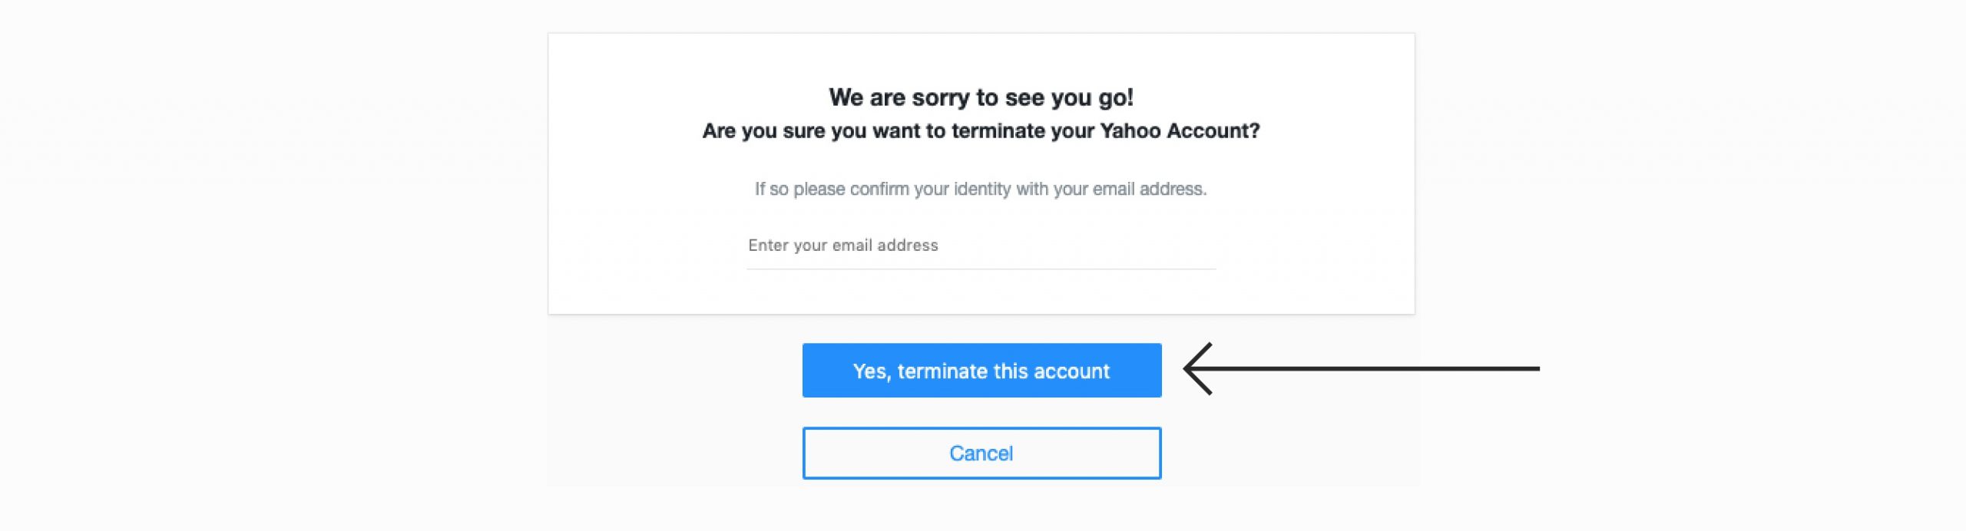Click Cancel to abort account termination
The height and width of the screenshot is (531, 1966).
point(981,453)
